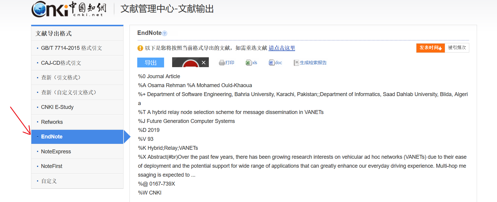This screenshot has width=497, height=202.
Task: Select NoteFirst export format
Action: click(77, 166)
